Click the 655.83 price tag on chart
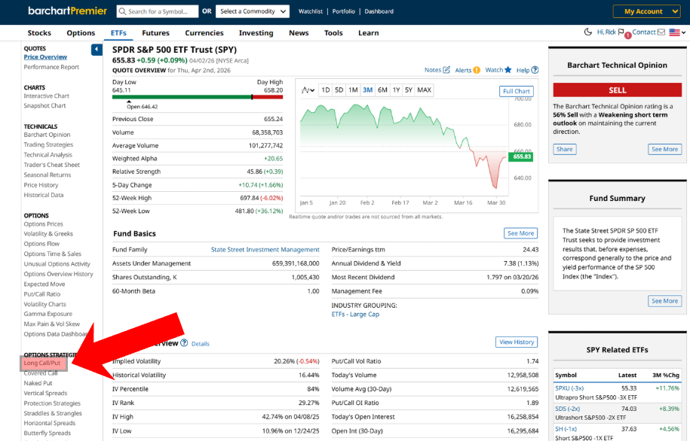The height and width of the screenshot is (441, 690). click(x=521, y=157)
